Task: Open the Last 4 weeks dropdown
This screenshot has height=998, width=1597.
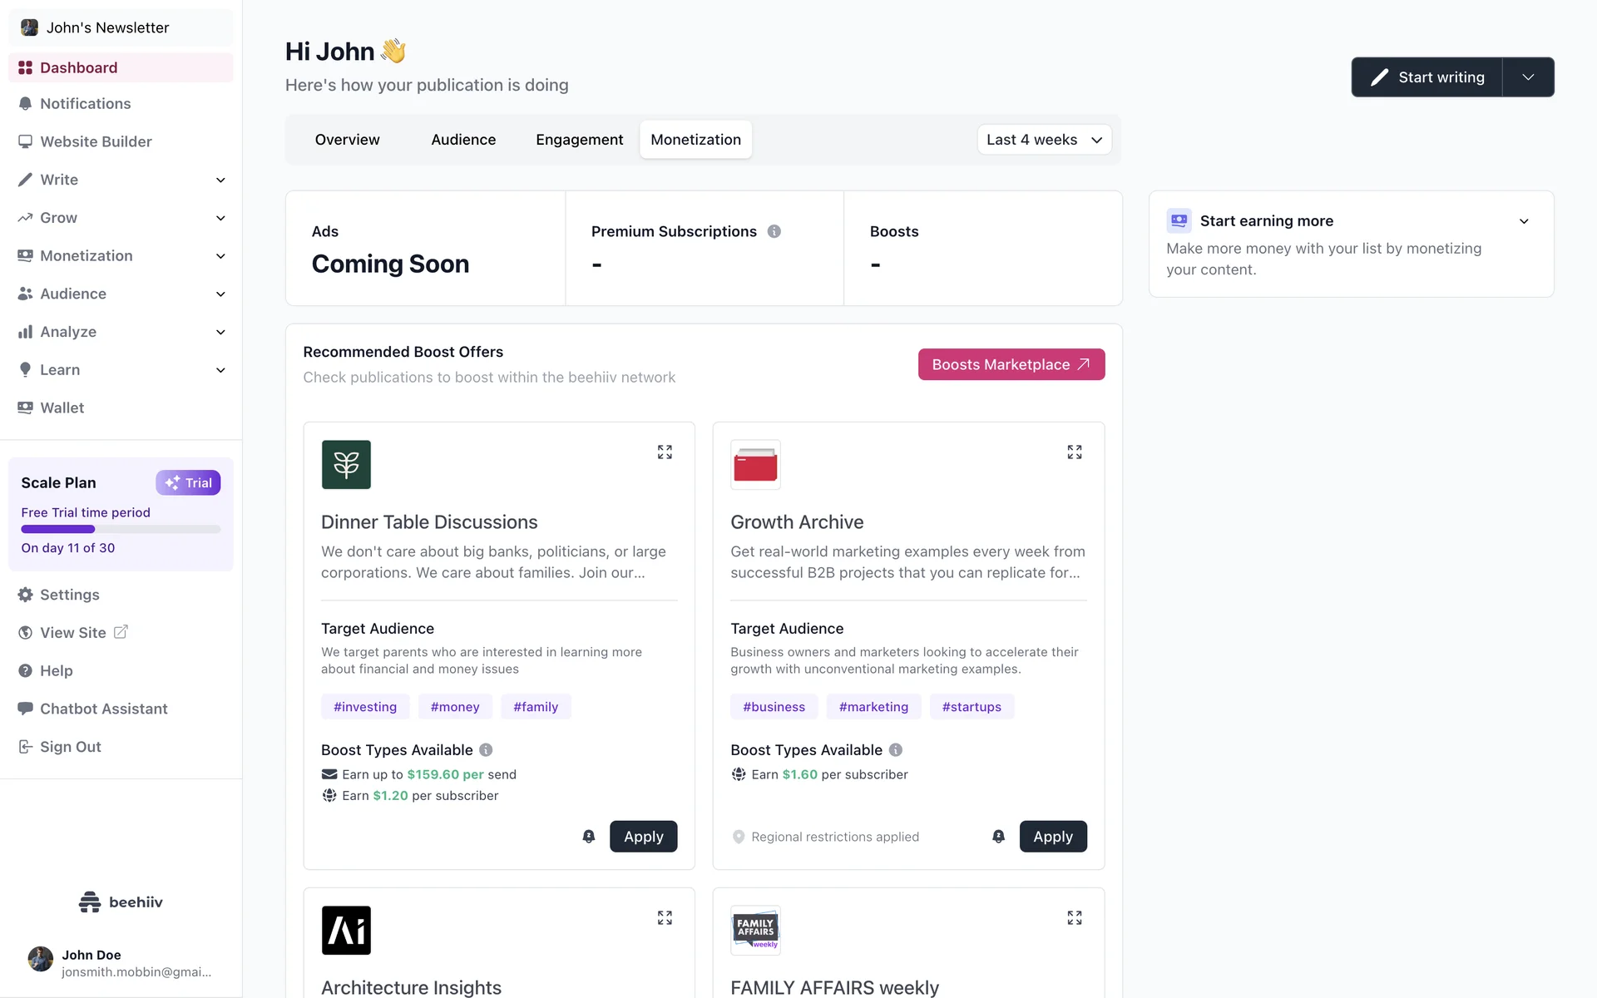Action: point(1044,140)
